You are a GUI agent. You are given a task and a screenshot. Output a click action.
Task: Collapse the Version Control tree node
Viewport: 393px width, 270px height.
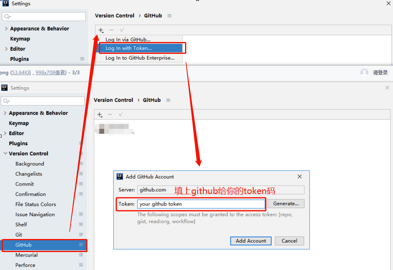point(5,153)
